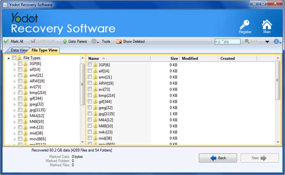Click aif[14] folder icon in list
Viewport: 285px width, 175px height.
coord(95,71)
